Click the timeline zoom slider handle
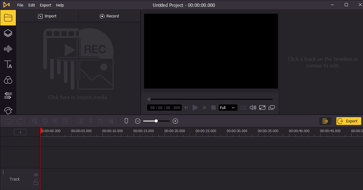The height and width of the screenshot is (190, 363). coord(156,121)
